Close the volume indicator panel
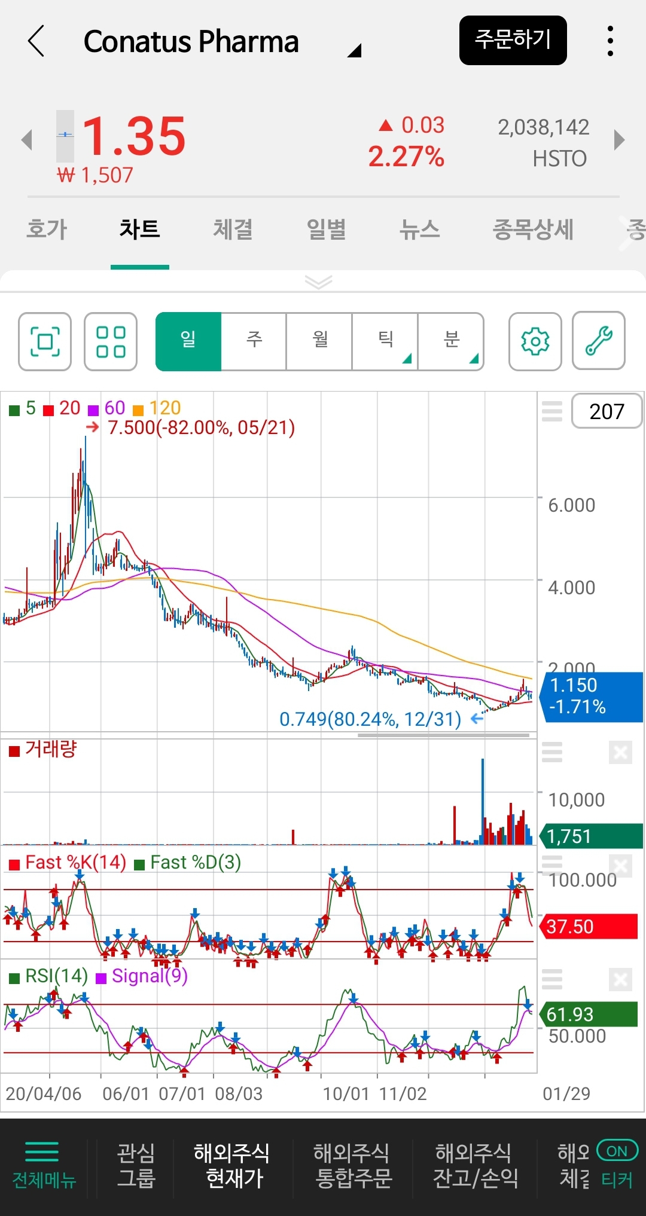Image resolution: width=646 pixels, height=1216 pixels. [620, 752]
